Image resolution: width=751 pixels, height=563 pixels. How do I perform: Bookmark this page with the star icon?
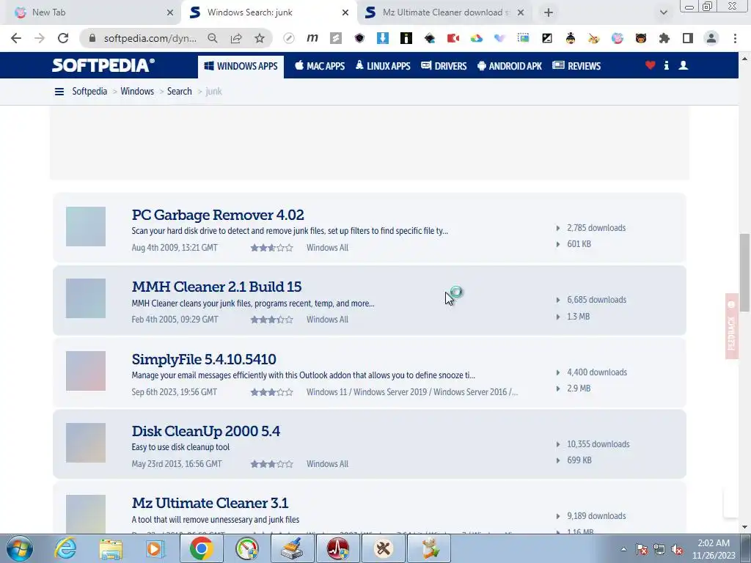(x=260, y=38)
